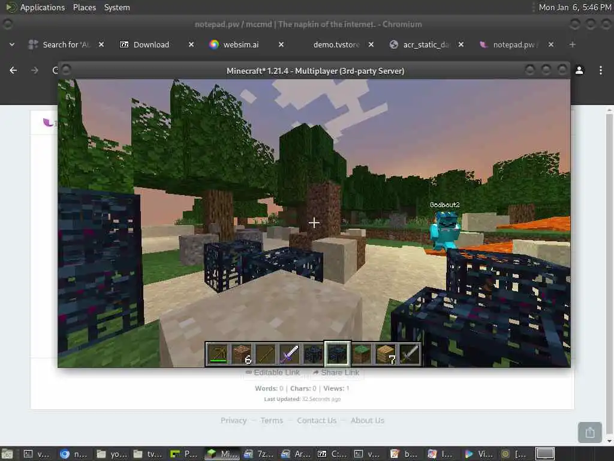This screenshot has height=461, width=614.
Task: Open the Chromium profile icon
Action: pyautogui.click(x=579, y=70)
